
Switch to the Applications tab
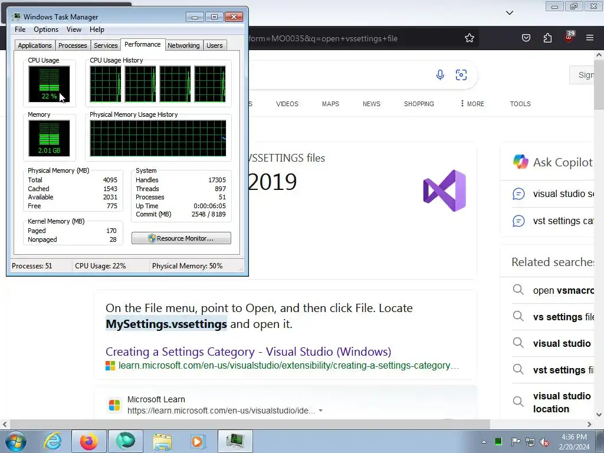35,45
